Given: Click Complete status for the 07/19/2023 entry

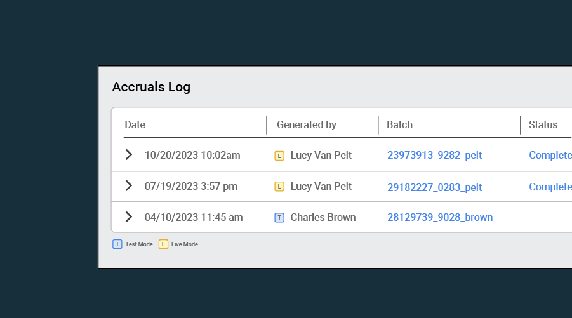Looking at the screenshot, I should pos(550,187).
